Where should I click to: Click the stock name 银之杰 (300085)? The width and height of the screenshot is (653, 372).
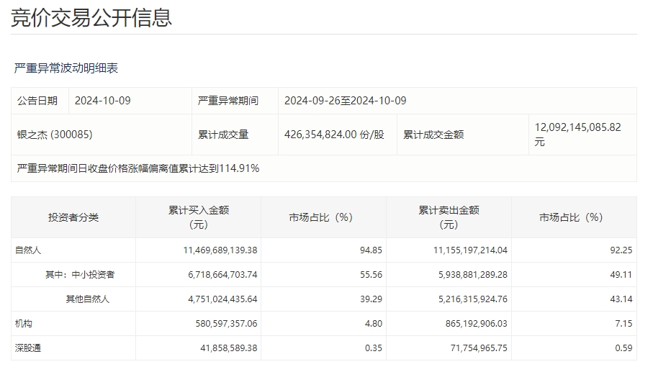click(x=55, y=135)
